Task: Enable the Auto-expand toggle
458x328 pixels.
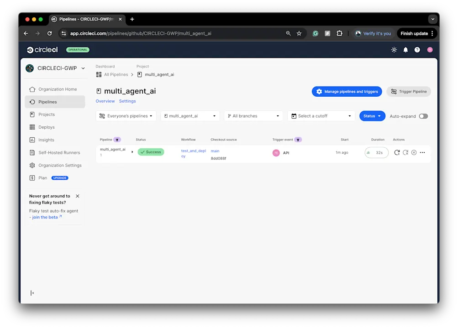Action: tap(423, 116)
